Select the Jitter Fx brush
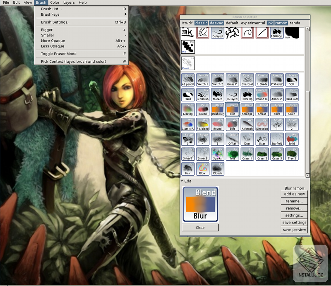Image resolution: width=331 pixels, height=286 pixels. tap(262, 139)
